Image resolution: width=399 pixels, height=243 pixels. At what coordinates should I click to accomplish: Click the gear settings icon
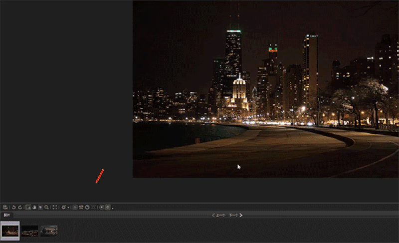pos(63,207)
